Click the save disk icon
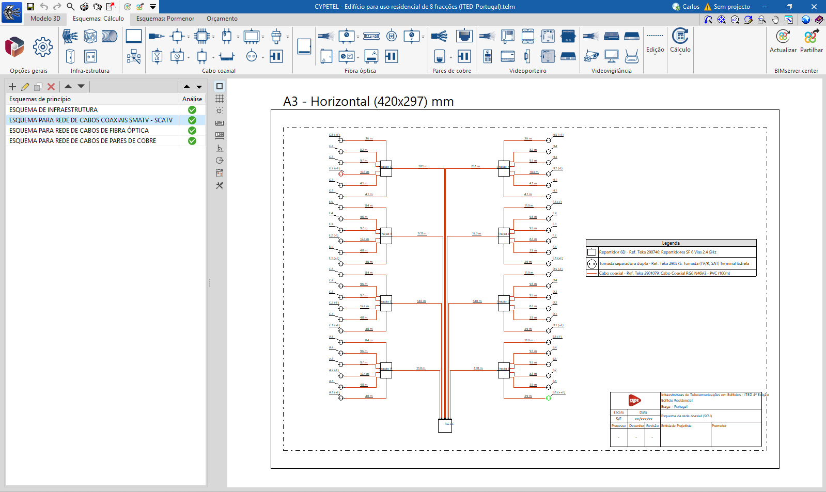Viewport: 826px width, 492px height. [30, 7]
